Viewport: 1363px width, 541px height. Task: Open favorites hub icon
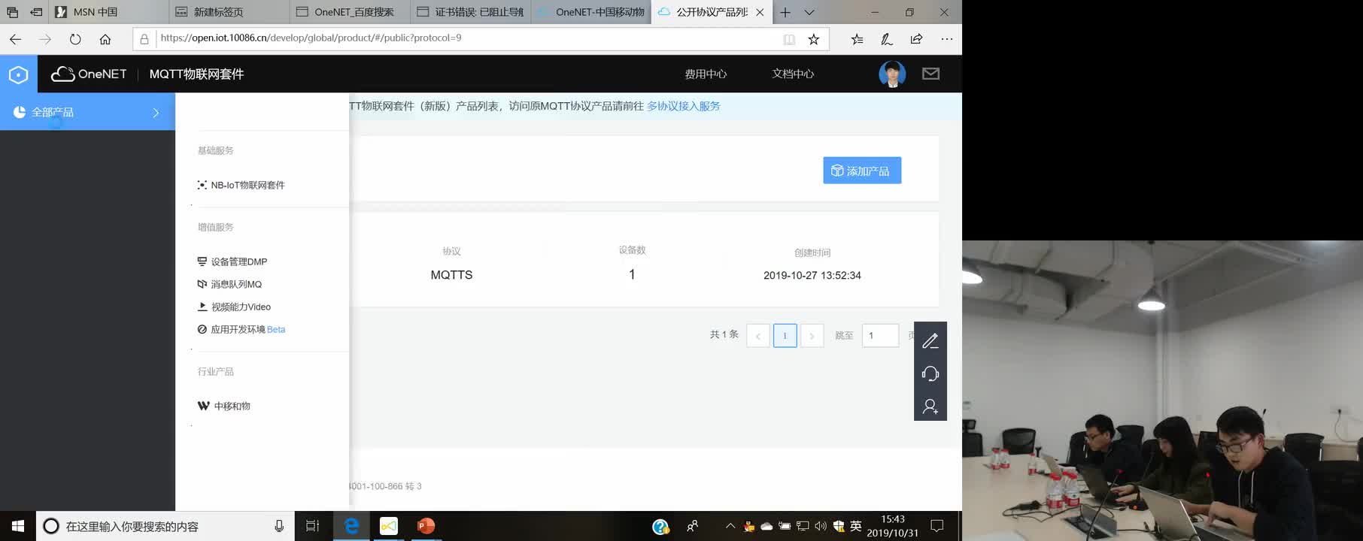coord(857,39)
